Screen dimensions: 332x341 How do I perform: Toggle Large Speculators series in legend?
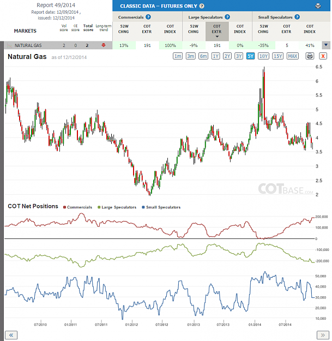(x=117, y=207)
